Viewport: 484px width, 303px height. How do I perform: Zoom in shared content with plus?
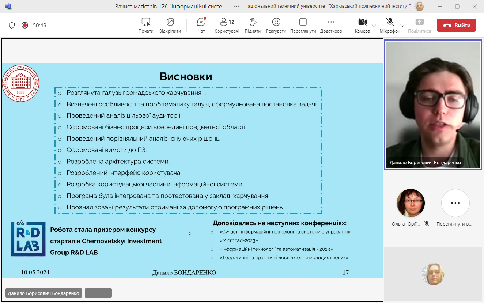tap(105, 293)
